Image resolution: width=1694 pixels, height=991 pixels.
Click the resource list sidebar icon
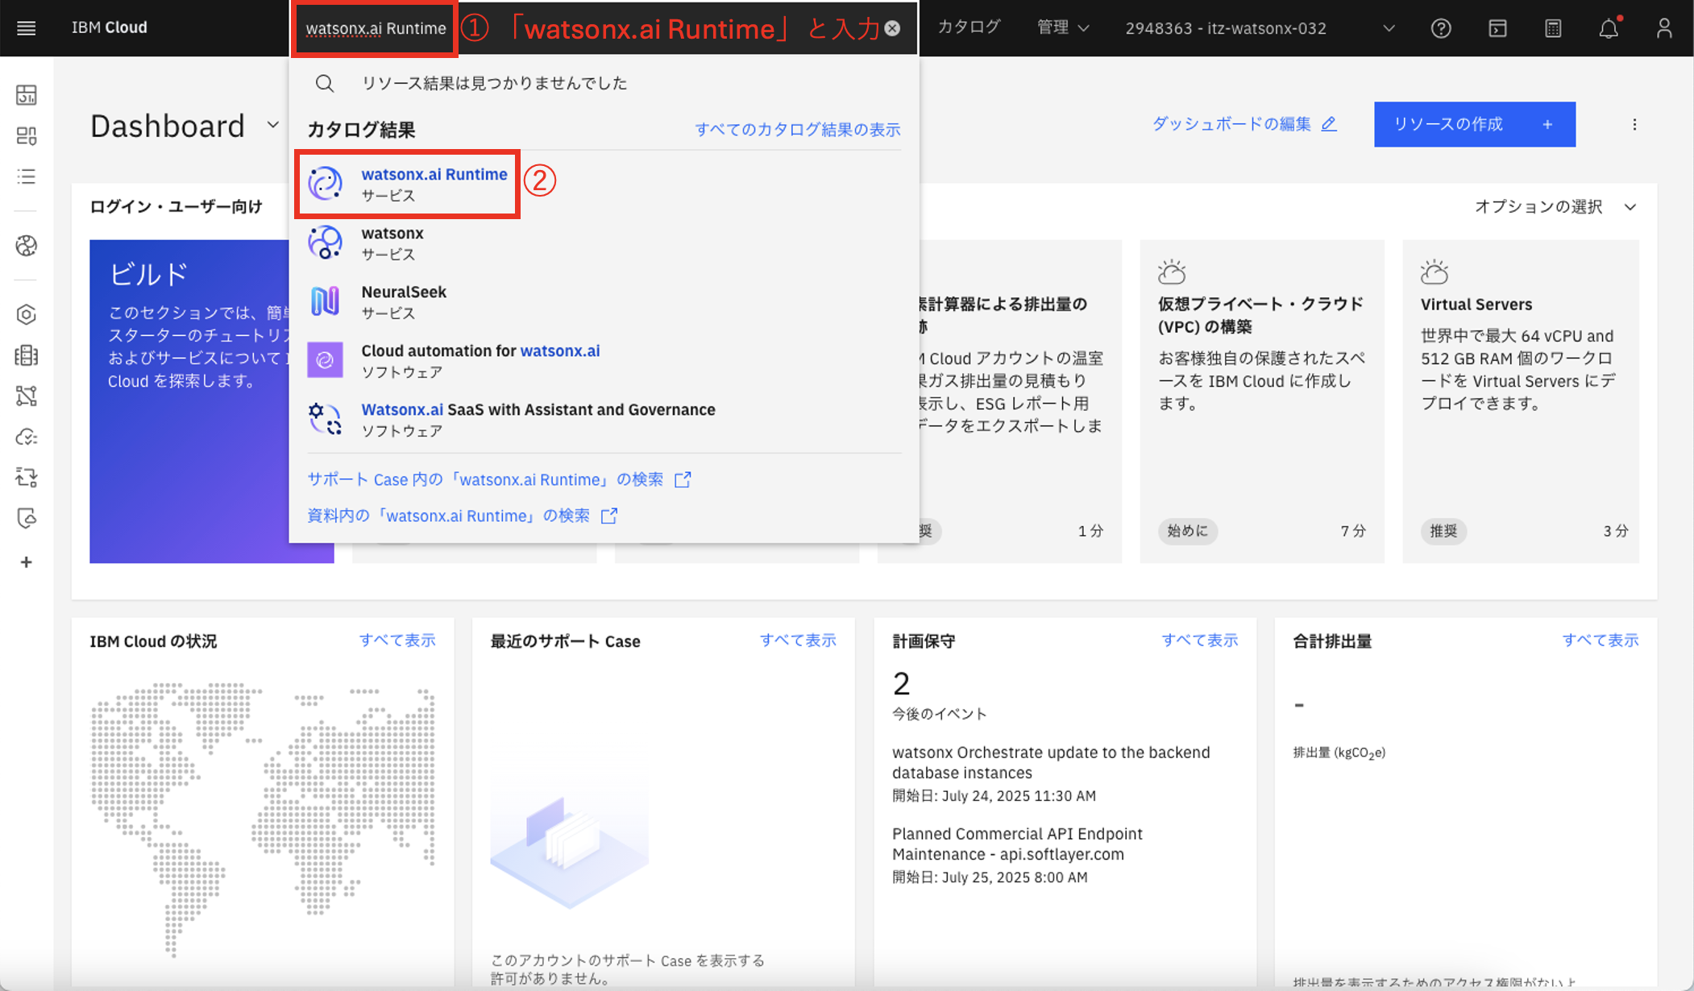(26, 176)
